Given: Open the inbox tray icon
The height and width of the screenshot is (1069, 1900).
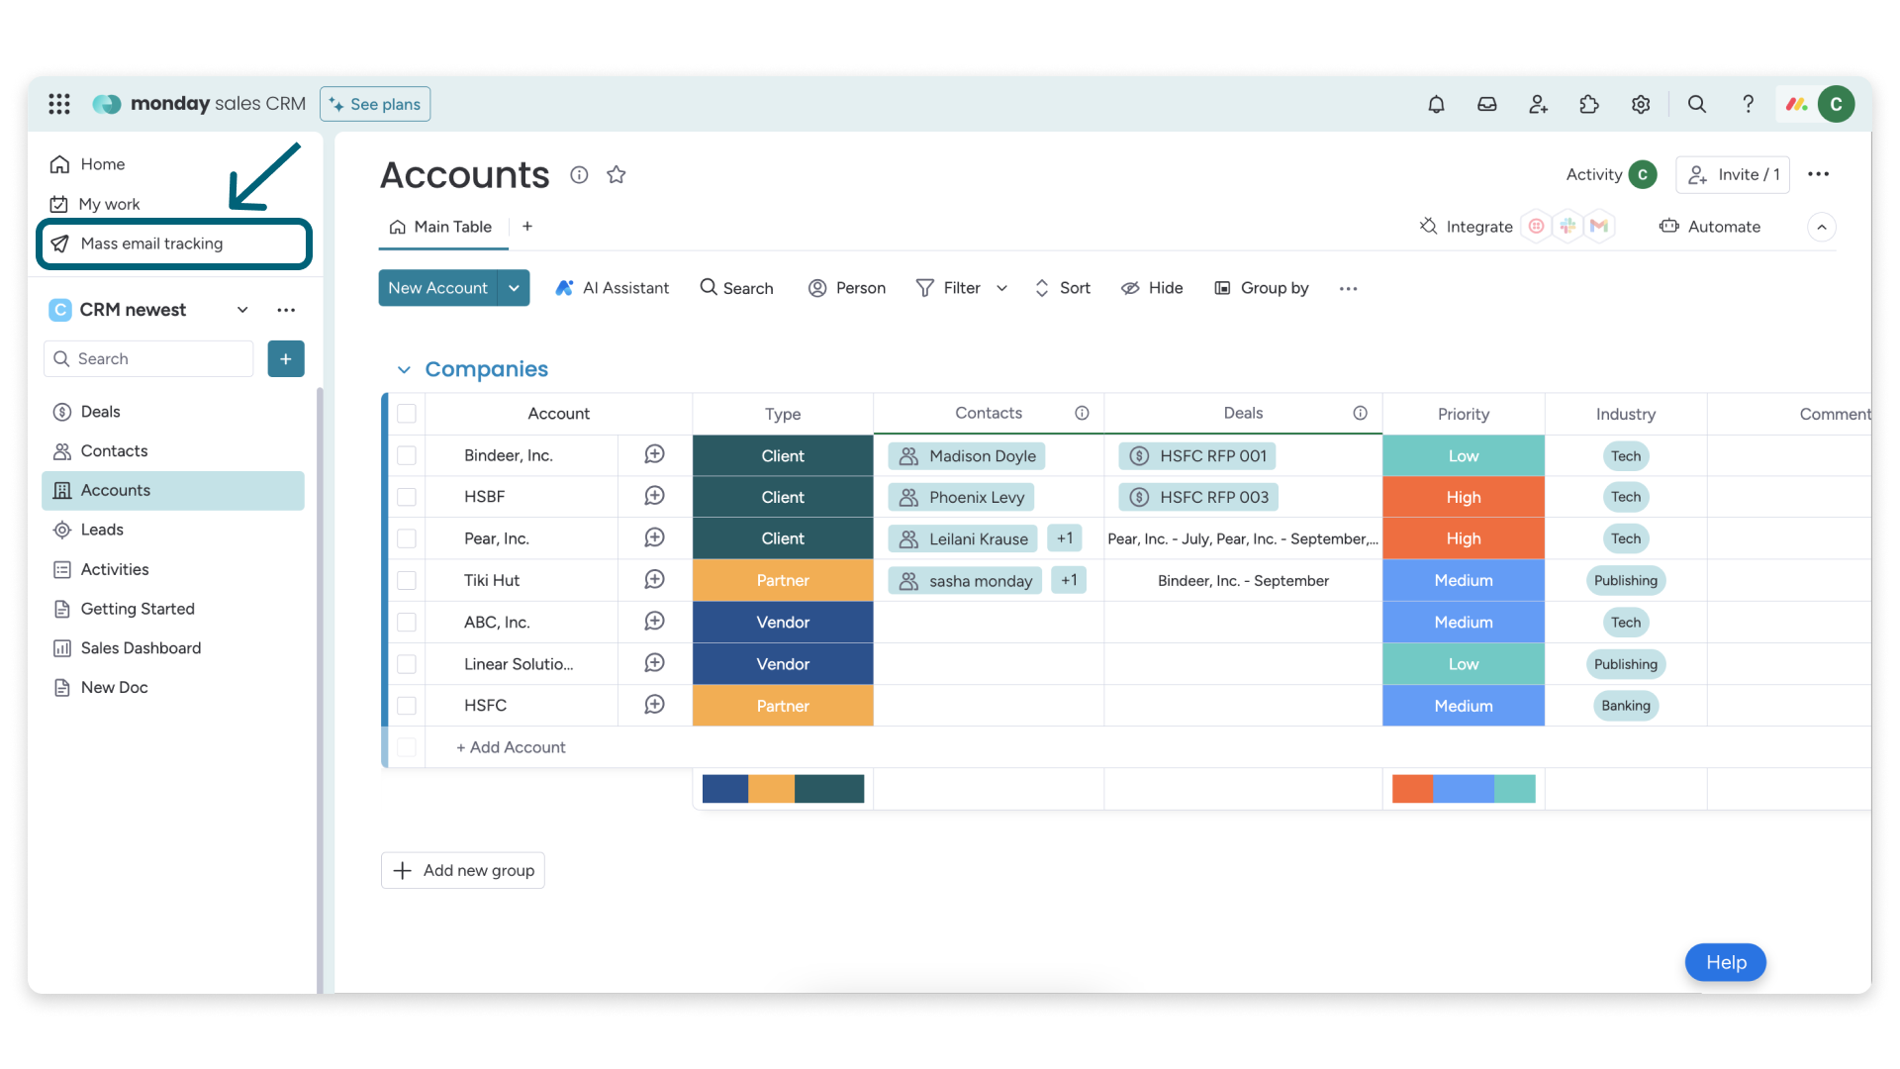Looking at the screenshot, I should coord(1487,104).
